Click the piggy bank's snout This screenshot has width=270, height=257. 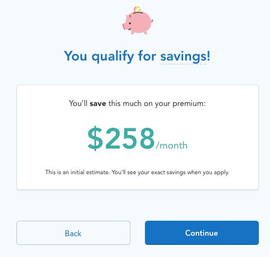click(124, 27)
